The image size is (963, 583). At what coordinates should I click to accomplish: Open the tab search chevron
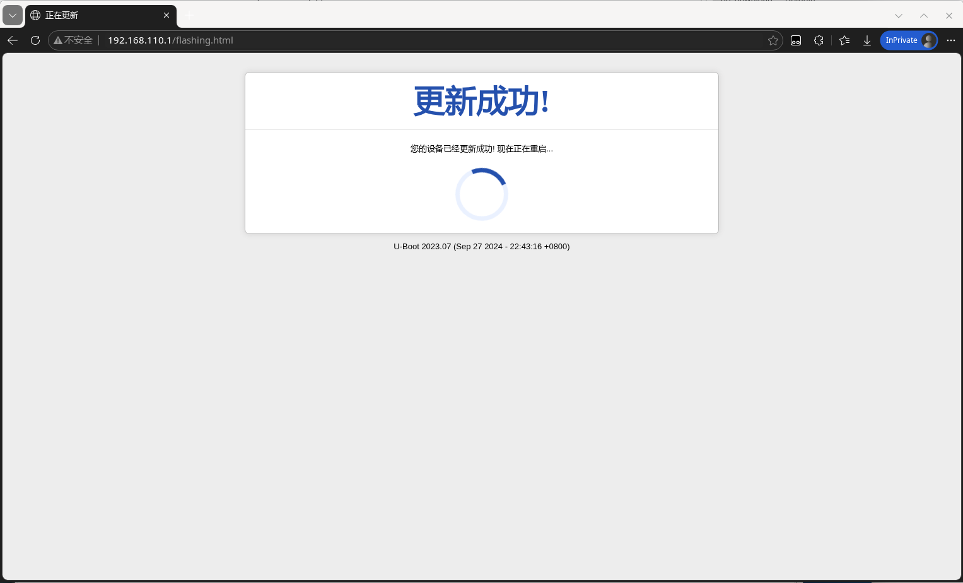point(12,15)
